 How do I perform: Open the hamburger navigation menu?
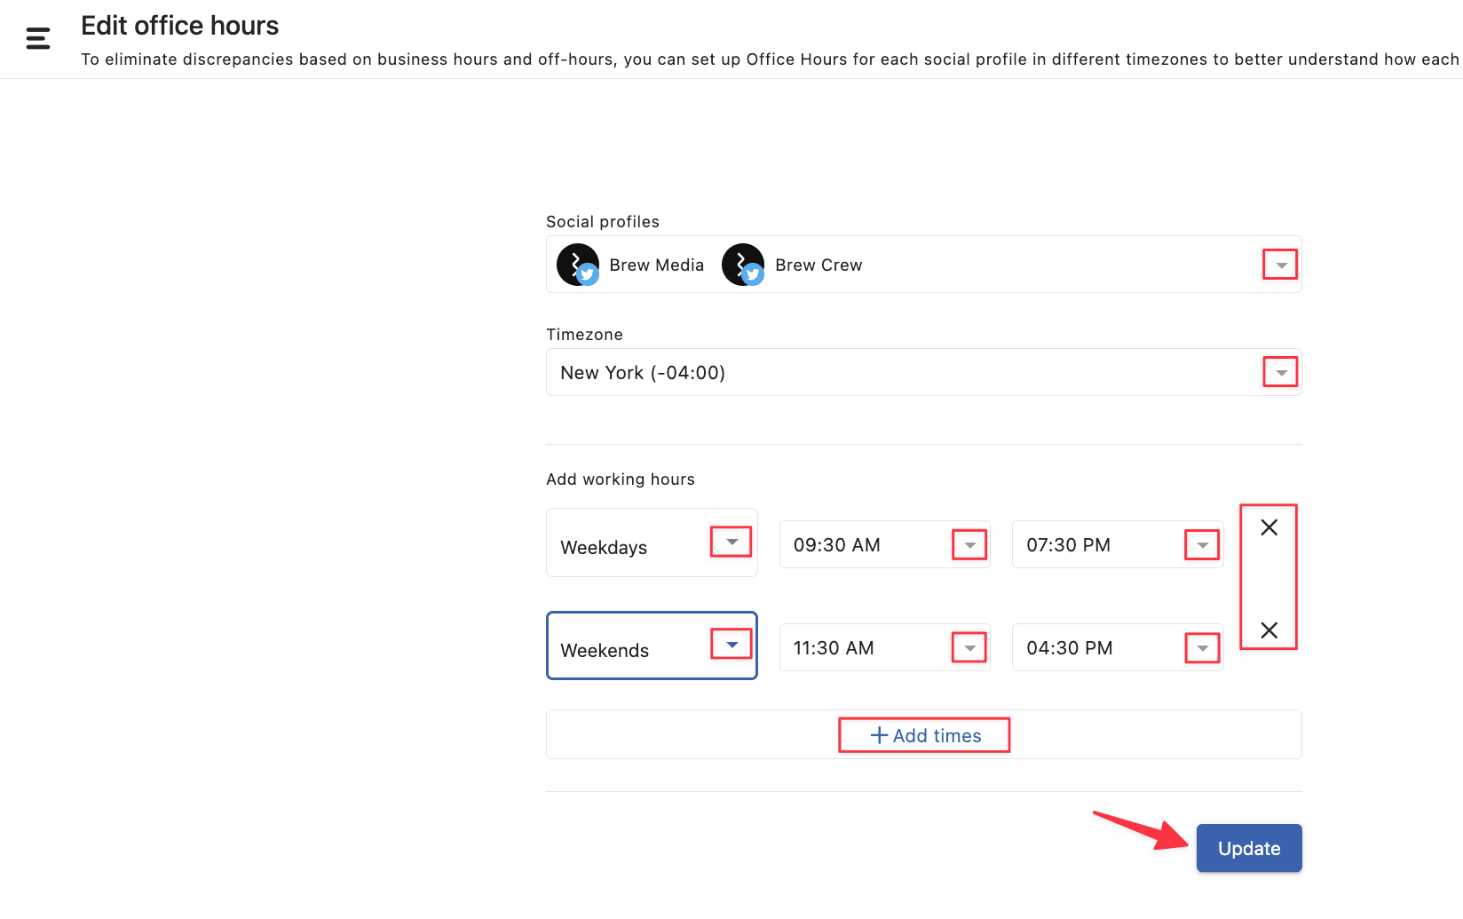click(38, 38)
